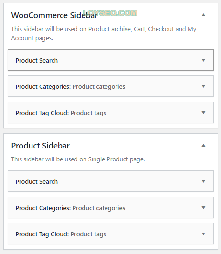
Task: Click 'Product tags' subtitle in the Product Sidebar widget
Action: tap(88, 234)
